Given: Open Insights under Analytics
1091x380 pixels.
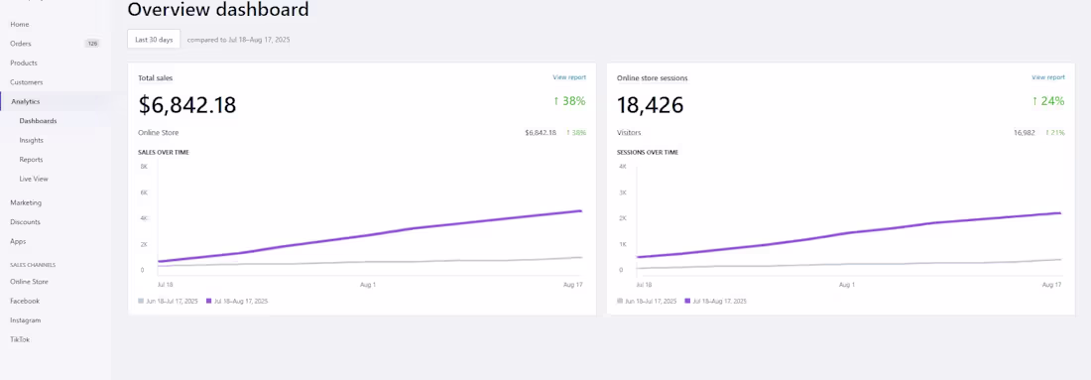Looking at the screenshot, I should (32, 141).
